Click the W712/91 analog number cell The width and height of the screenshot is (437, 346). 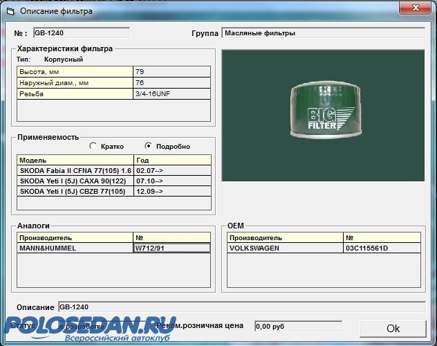171,248
